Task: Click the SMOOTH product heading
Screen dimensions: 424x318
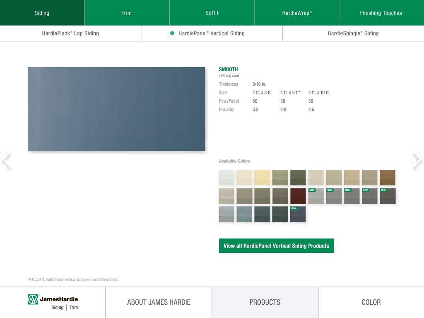Action: 229,70
